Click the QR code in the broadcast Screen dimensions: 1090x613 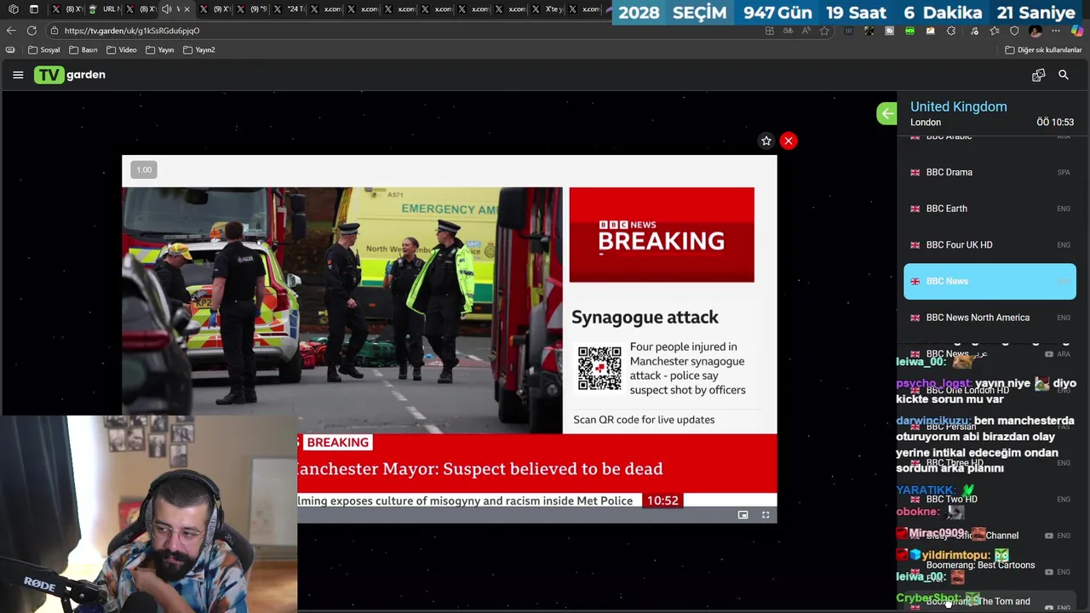(x=599, y=368)
